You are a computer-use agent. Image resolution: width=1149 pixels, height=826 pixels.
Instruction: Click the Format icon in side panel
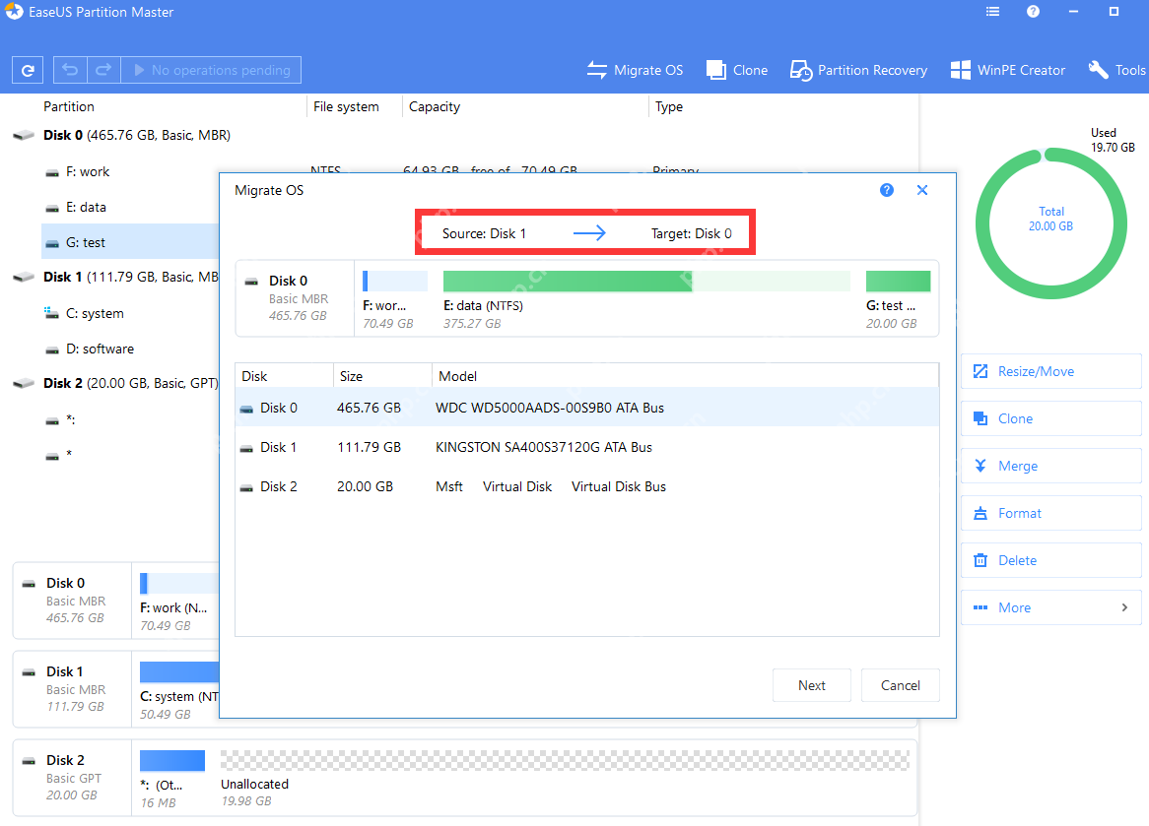[x=980, y=513]
